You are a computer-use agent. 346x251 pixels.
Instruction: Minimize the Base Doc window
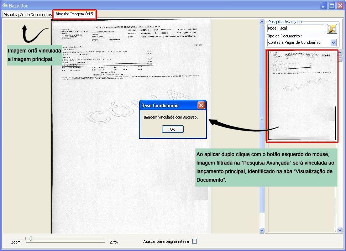point(323,6)
